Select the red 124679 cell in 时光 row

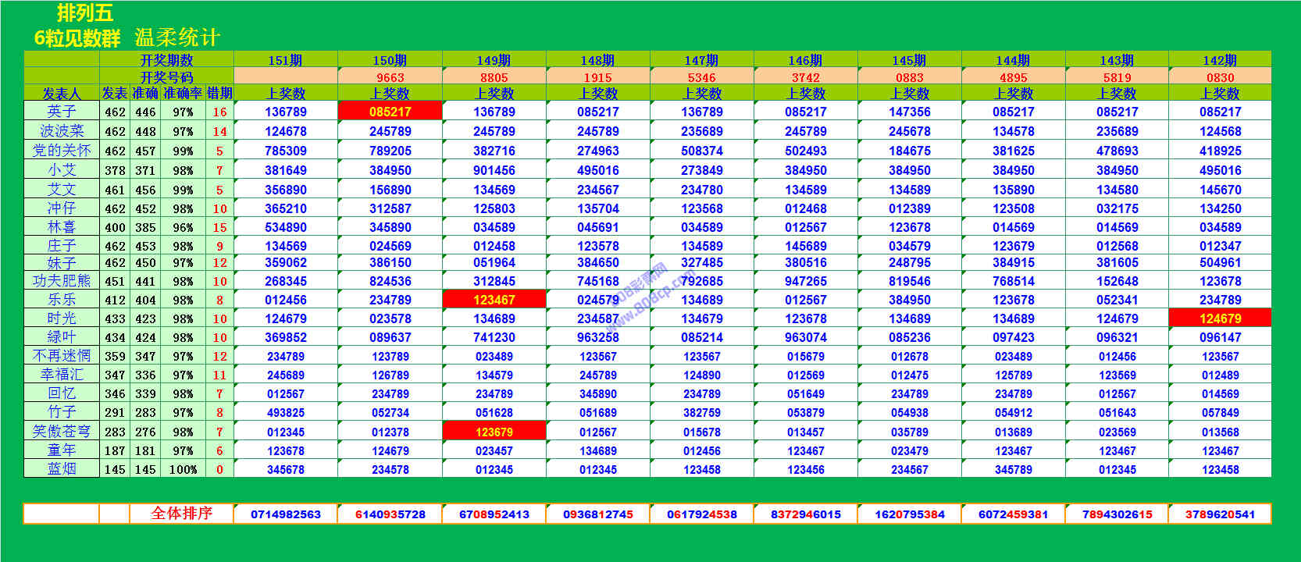click(1220, 318)
